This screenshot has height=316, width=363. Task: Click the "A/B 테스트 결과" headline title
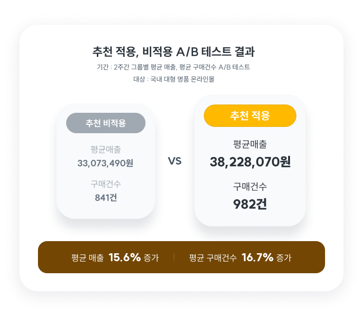[x=173, y=52]
